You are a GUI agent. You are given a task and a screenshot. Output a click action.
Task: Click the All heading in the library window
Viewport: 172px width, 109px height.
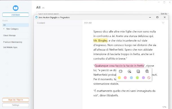[x=38, y=7]
